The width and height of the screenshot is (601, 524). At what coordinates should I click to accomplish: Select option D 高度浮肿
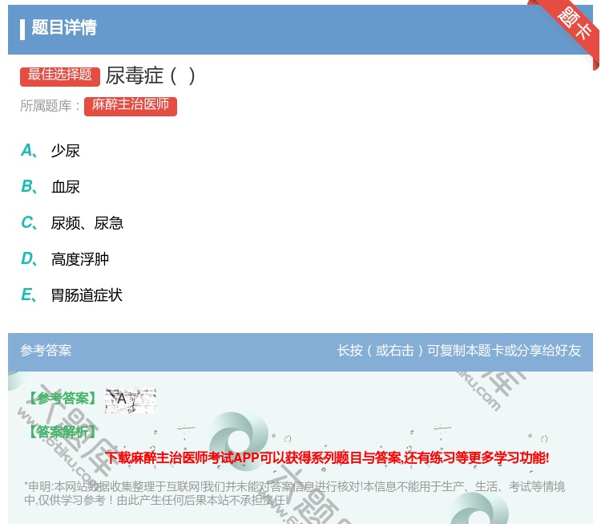(x=65, y=259)
